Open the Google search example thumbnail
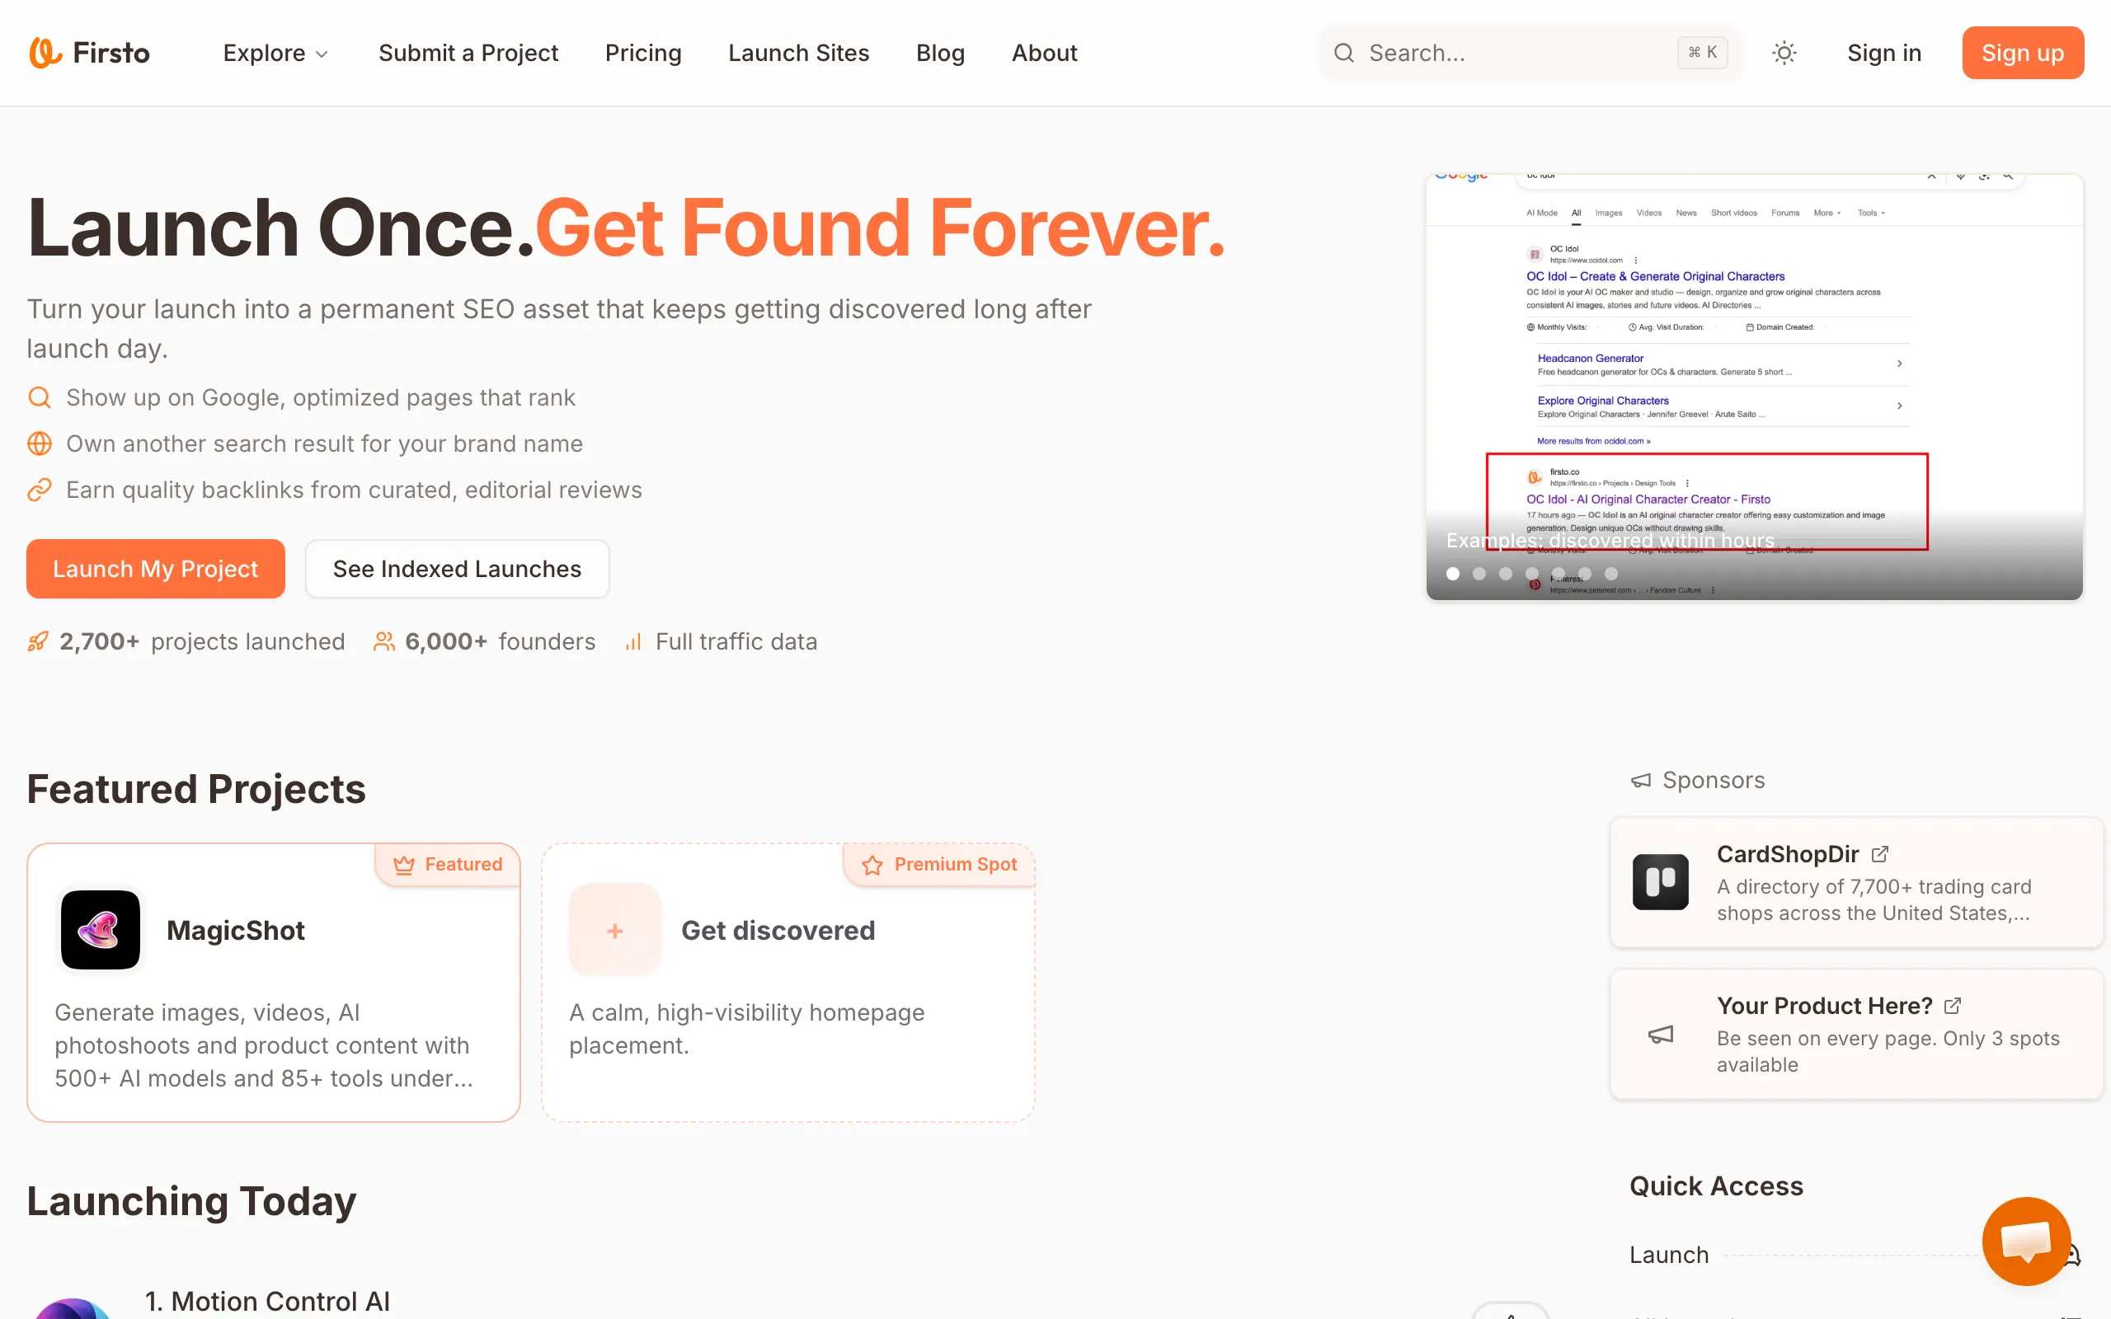Screen dimensions: 2111x1319 [1754, 387]
